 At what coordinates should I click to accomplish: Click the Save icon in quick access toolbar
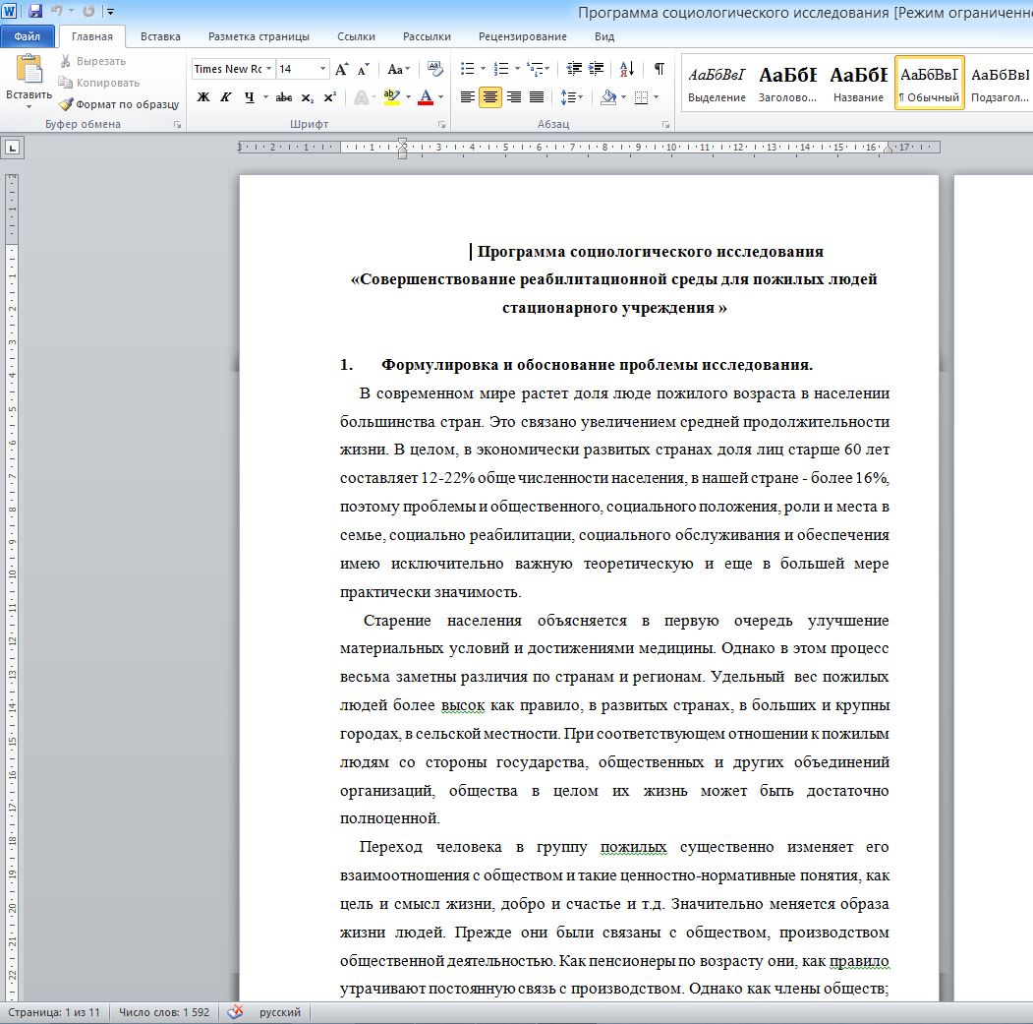point(35,11)
